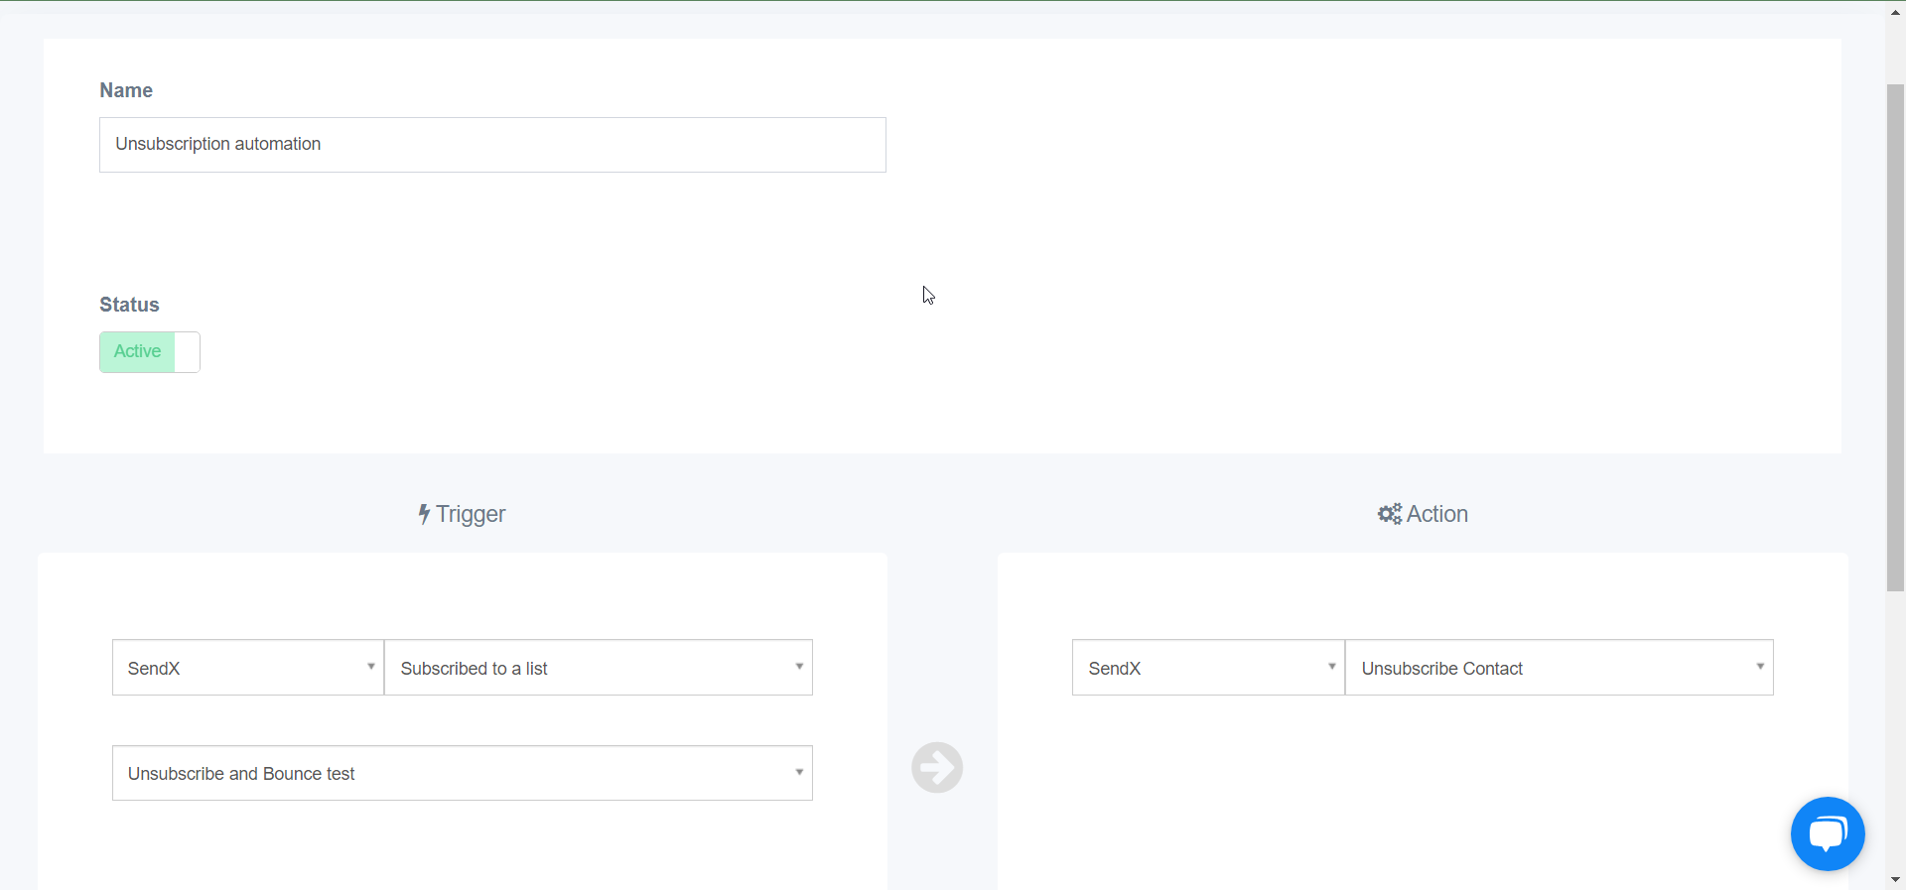Click the scrollbar down arrow
1906x890 pixels.
[1895, 880]
